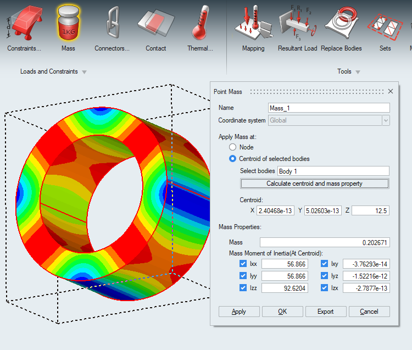
Task: Click the Izx value field
Action: point(366,288)
